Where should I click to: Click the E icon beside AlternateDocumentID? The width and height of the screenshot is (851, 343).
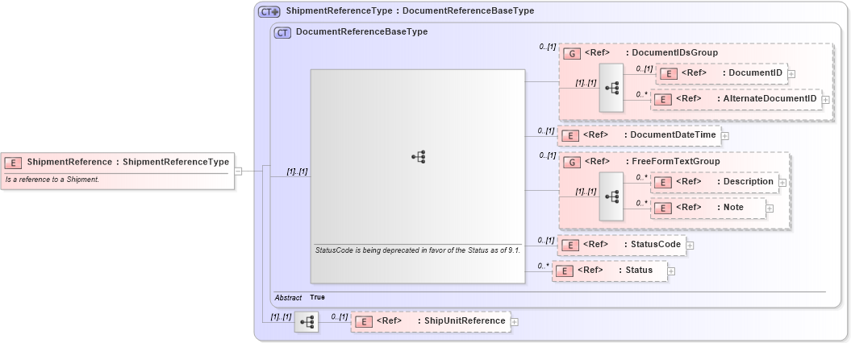coord(664,99)
